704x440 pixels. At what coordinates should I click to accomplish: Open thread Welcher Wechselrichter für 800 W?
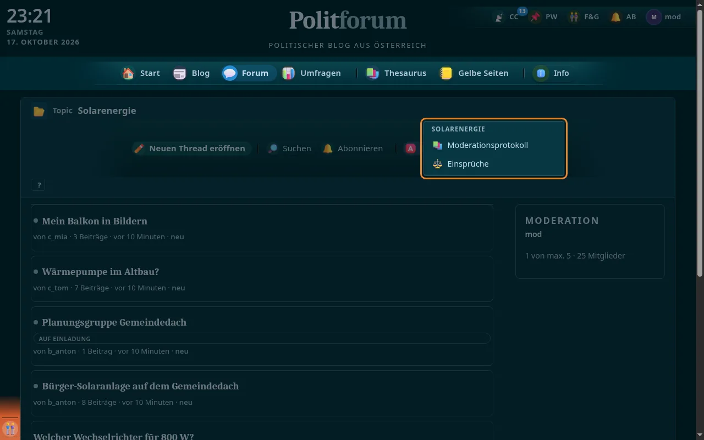pos(113,437)
